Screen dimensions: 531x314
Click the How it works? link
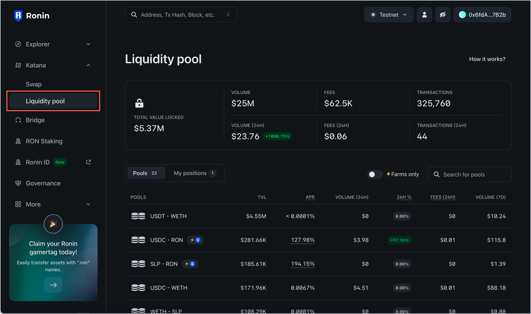pyautogui.click(x=487, y=59)
